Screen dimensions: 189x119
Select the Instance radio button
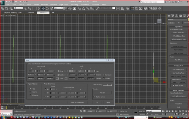point(30,92)
